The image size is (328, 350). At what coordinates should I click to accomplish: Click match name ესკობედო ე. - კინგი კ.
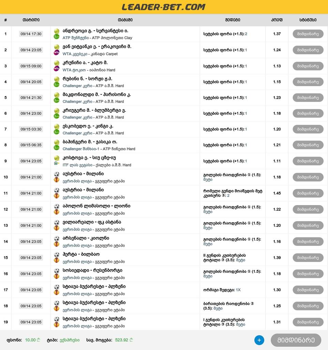pos(88,126)
